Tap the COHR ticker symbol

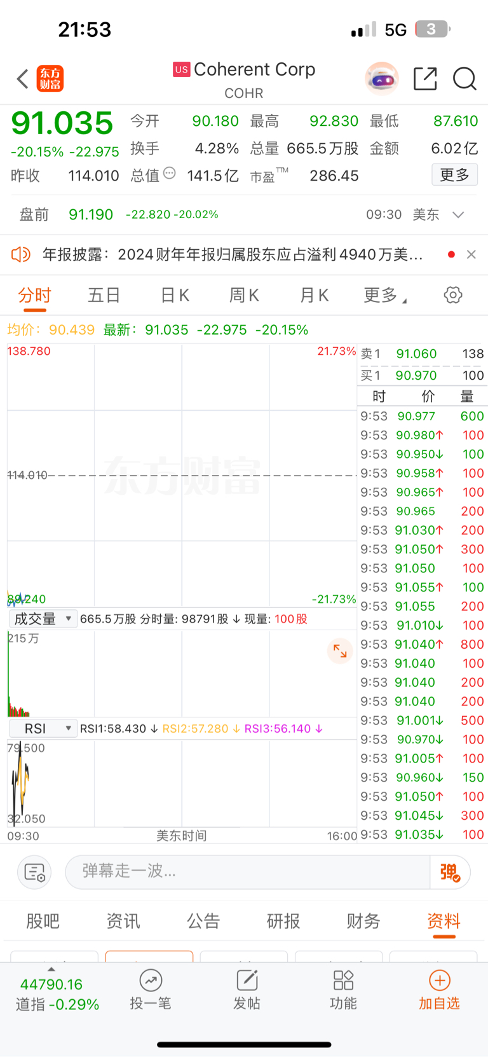244,93
